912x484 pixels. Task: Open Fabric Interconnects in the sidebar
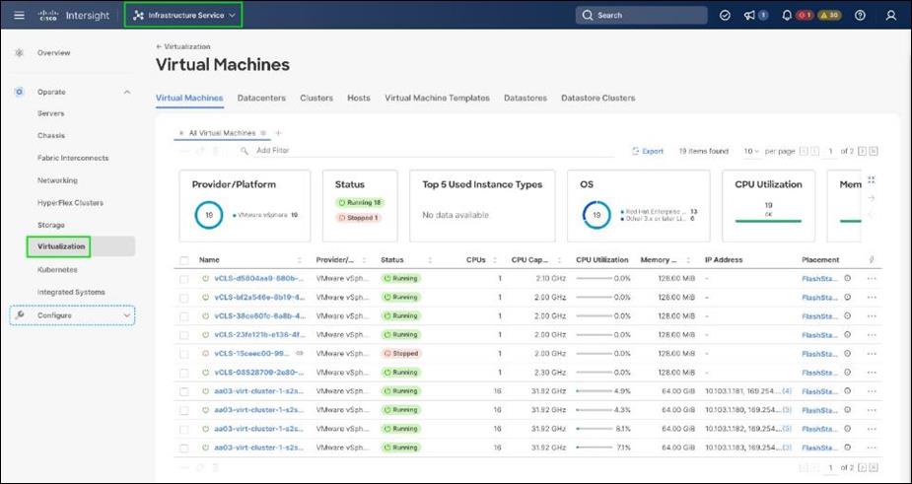pos(73,158)
